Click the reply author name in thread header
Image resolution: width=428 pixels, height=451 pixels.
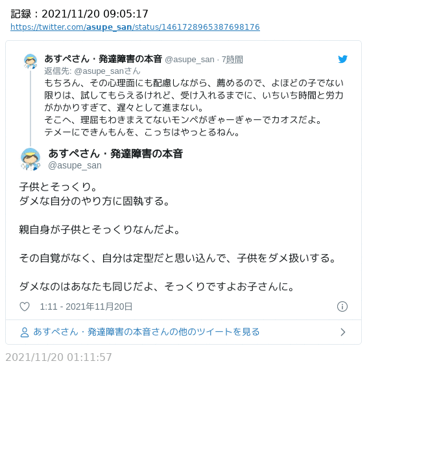point(103,59)
